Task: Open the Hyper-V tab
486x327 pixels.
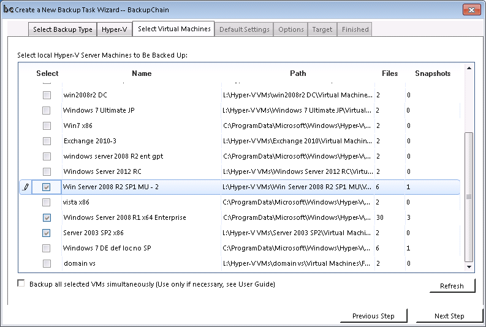Action: [115, 29]
